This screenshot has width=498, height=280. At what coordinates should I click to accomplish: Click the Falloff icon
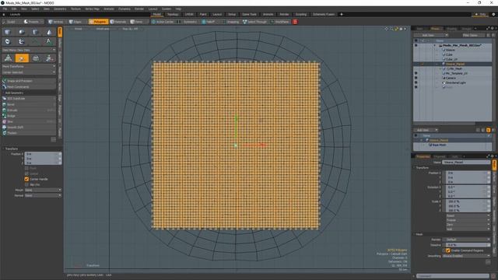(204, 22)
